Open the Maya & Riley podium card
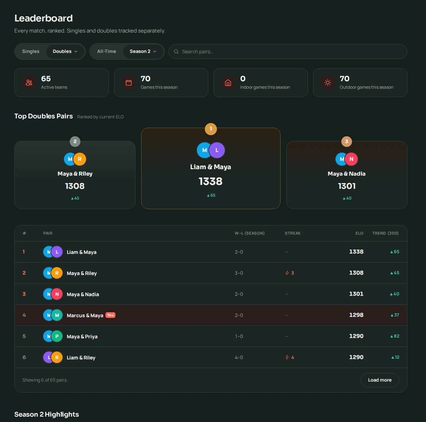 (75, 175)
